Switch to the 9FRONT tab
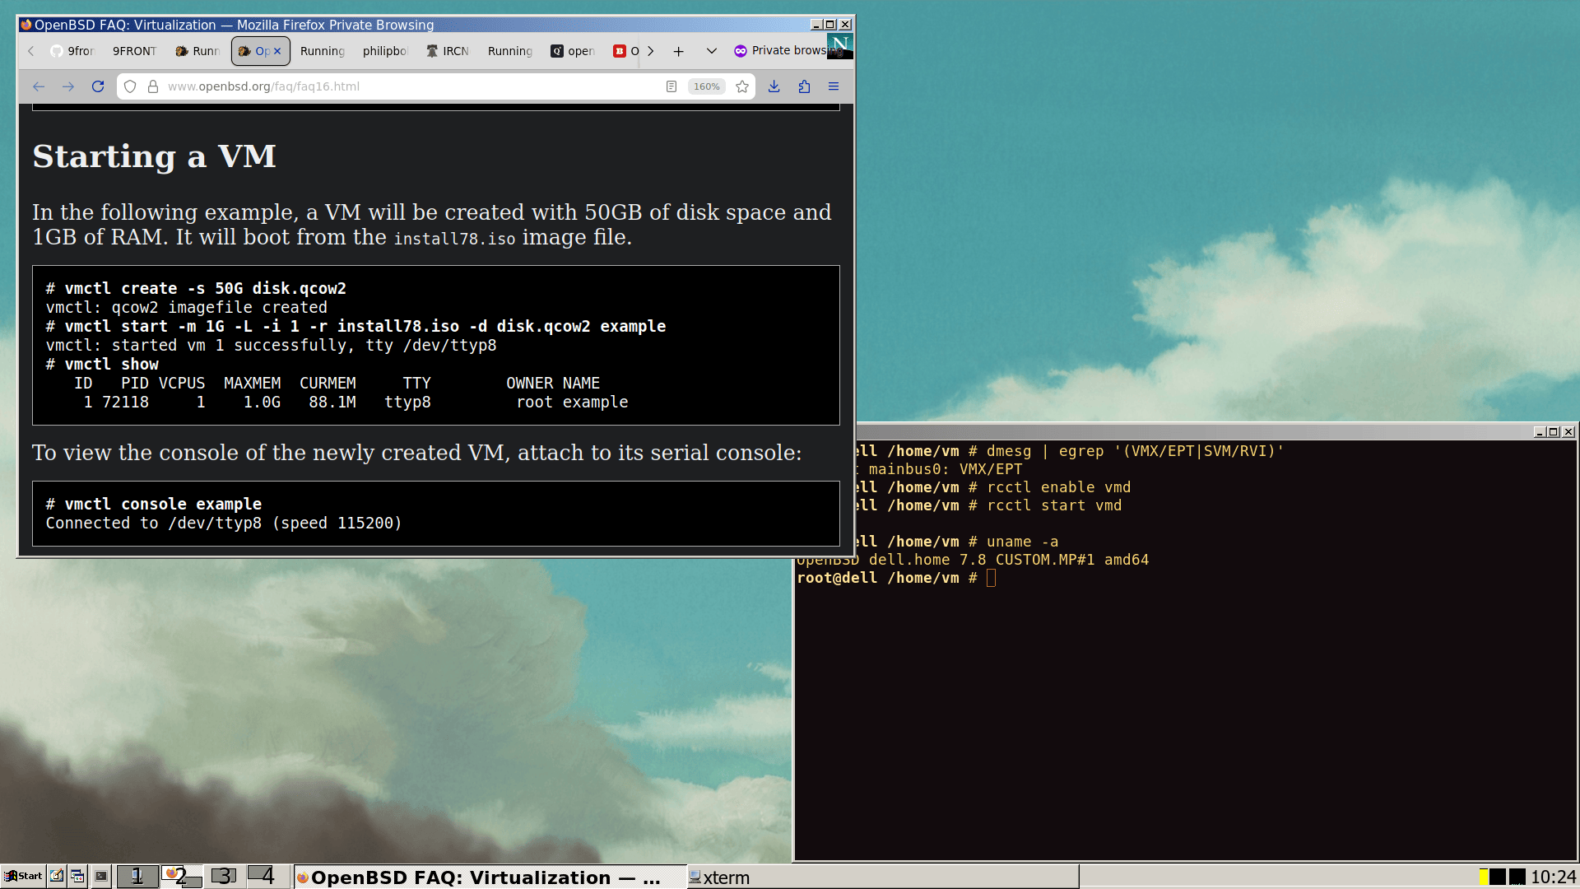 [134, 51]
